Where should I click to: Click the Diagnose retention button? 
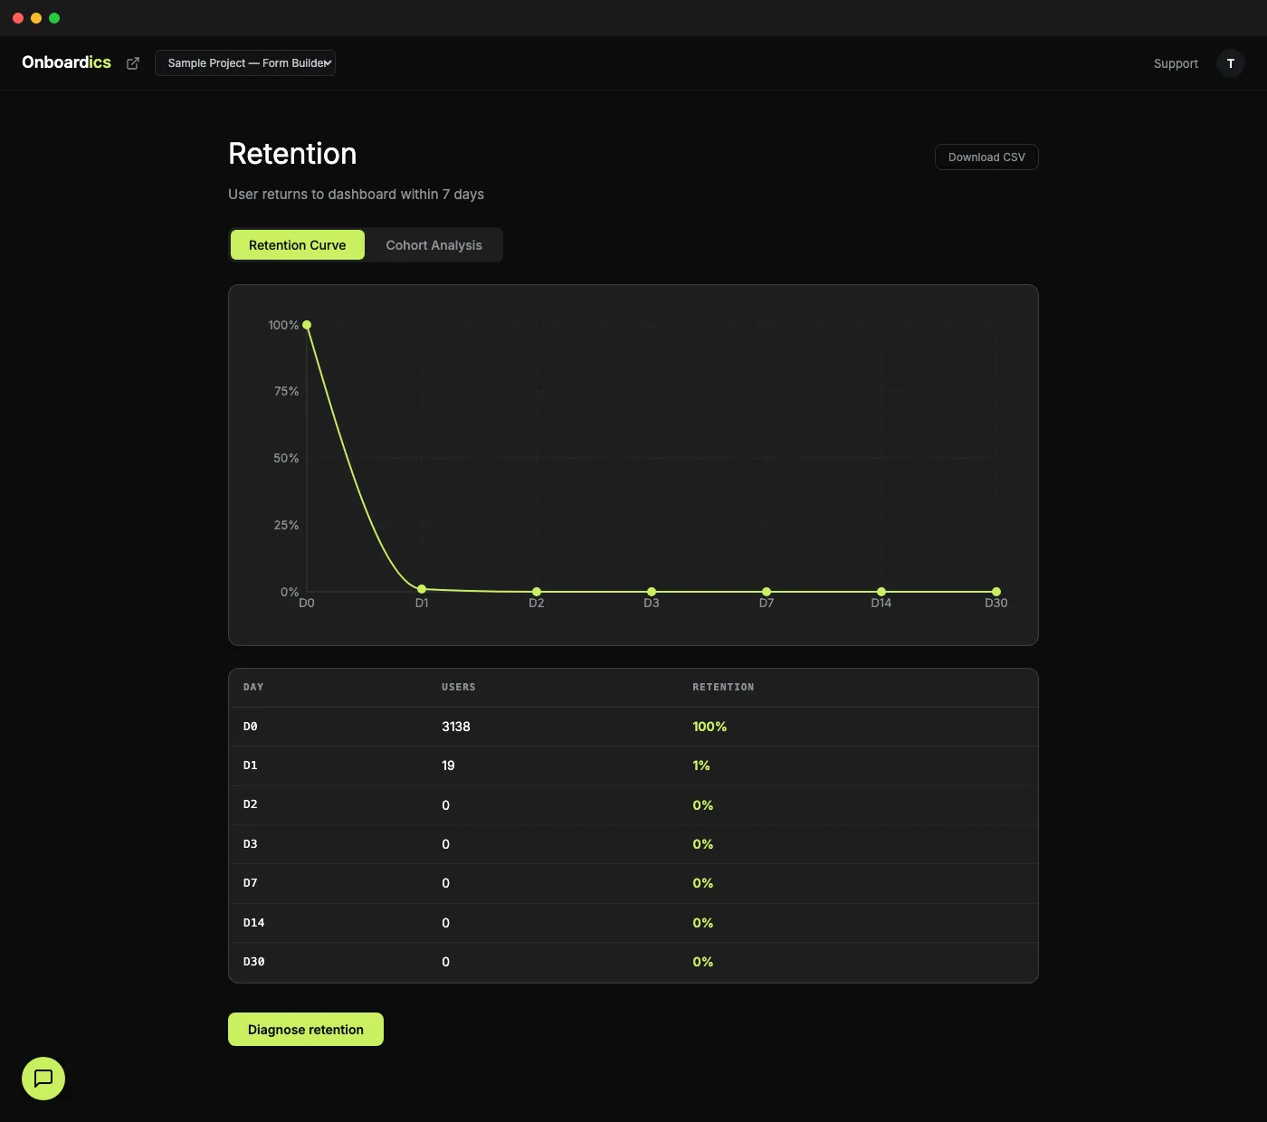pyautogui.click(x=305, y=1029)
